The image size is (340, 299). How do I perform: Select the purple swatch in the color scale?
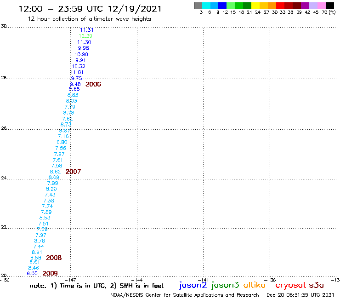coord(305,6)
